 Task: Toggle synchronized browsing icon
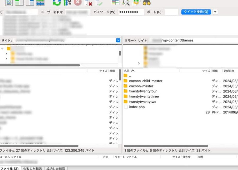point(136,3)
